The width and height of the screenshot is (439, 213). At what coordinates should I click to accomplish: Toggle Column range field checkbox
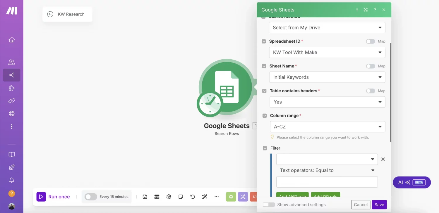265,116
